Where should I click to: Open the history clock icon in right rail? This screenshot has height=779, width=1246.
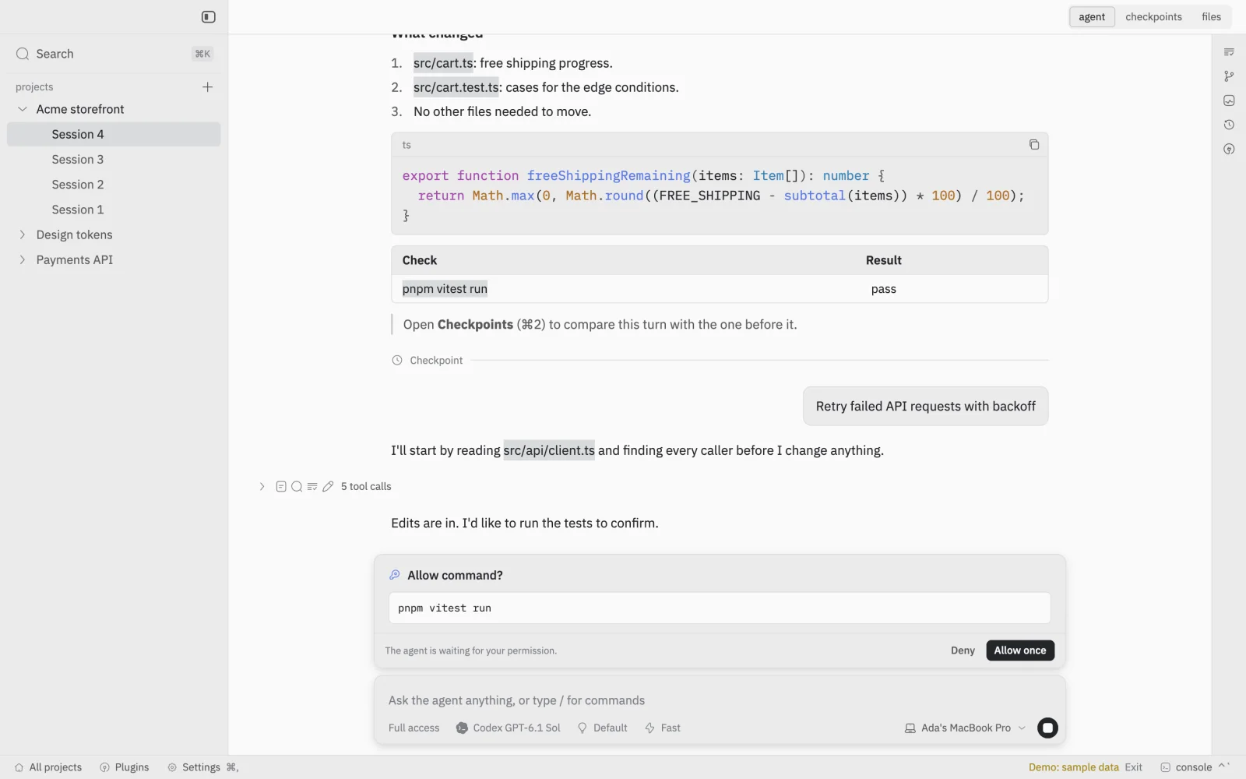tap(1229, 125)
